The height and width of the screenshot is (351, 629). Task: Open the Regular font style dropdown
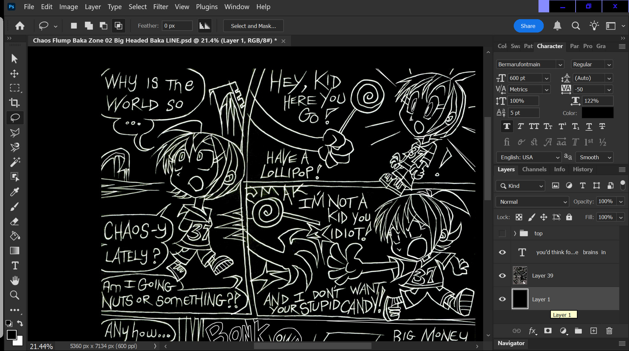click(609, 65)
